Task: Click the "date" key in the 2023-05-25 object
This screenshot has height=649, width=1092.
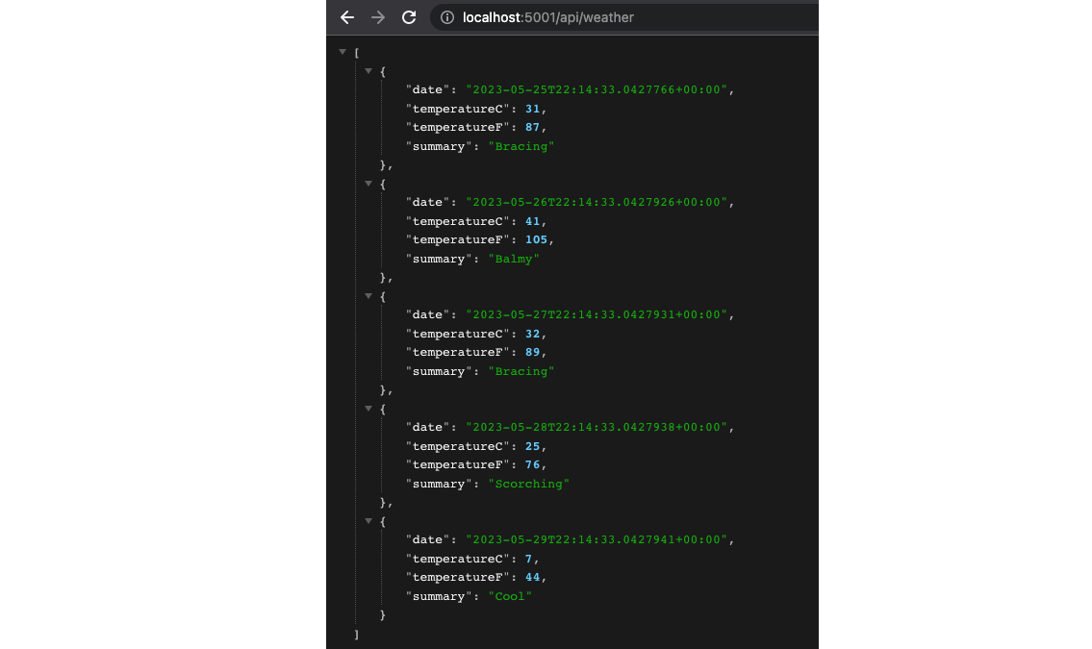Action: point(427,89)
